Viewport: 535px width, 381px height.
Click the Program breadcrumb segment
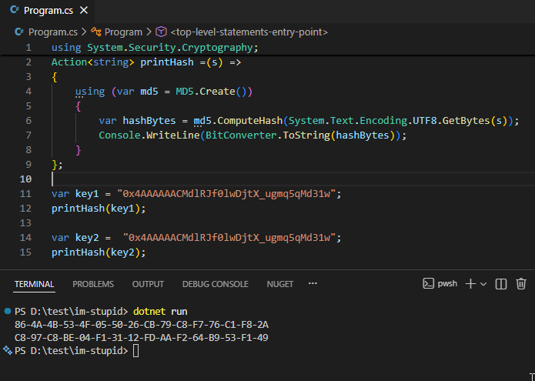(x=123, y=32)
